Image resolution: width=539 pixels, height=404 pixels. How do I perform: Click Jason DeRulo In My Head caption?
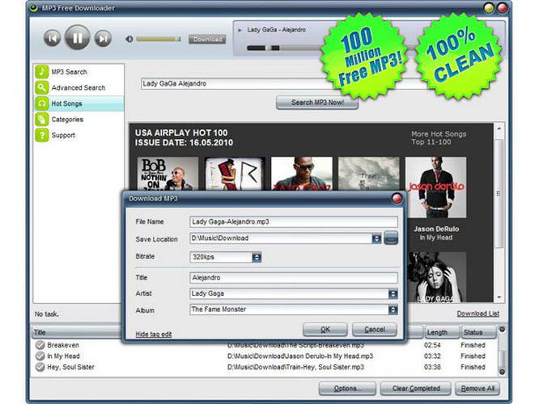coord(436,233)
